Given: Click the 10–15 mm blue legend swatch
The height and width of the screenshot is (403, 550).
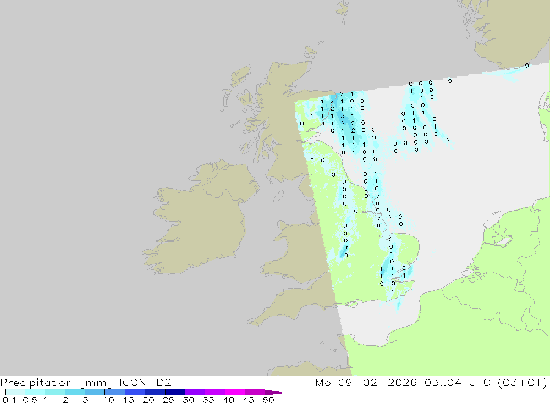Looking at the screenshot, I should [x=115, y=392].
